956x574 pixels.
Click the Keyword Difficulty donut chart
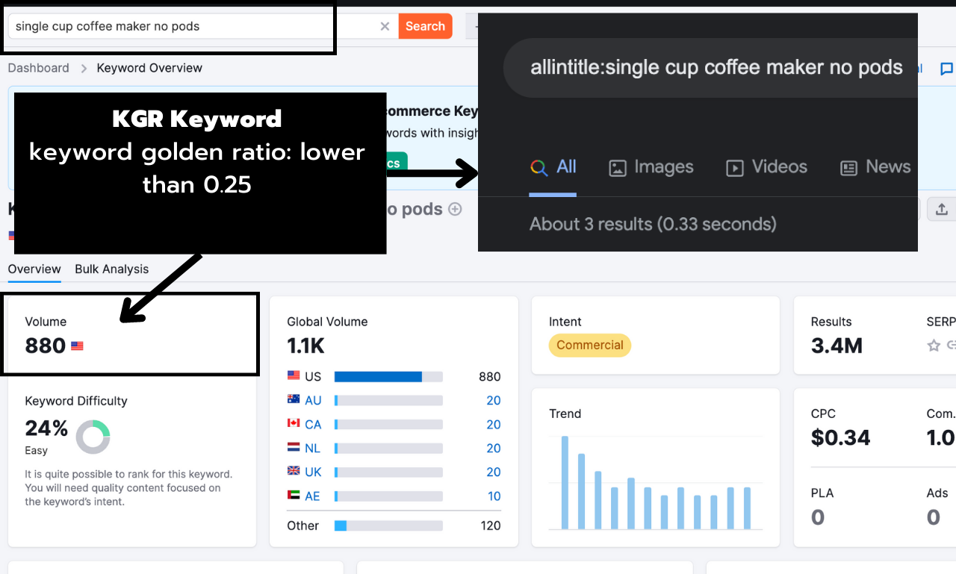click(93, 437)
